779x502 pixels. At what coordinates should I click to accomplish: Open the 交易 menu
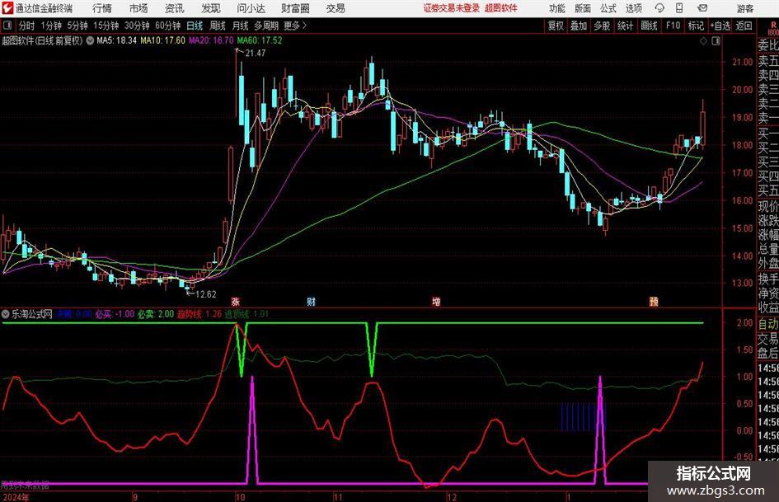coord(336,8)
